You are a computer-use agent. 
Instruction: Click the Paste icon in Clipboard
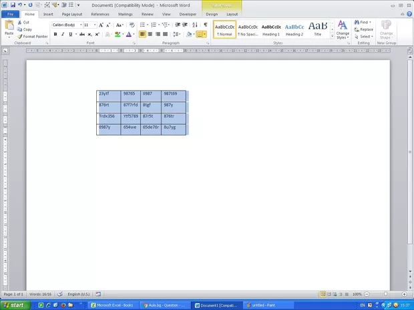point(9,28)
